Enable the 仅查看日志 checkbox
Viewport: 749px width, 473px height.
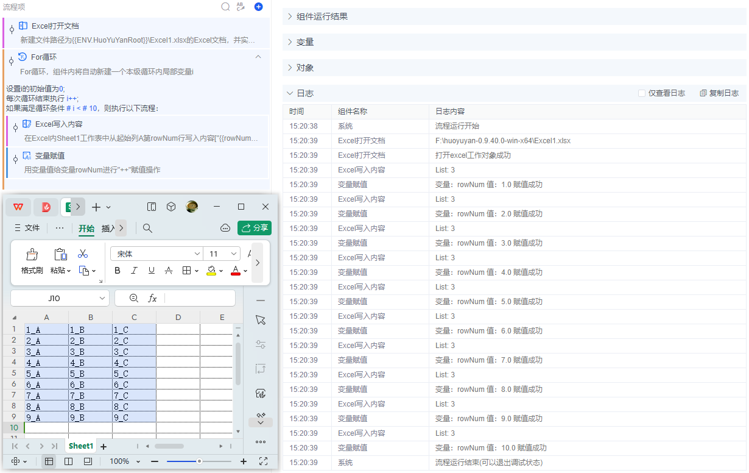point(642,93)
